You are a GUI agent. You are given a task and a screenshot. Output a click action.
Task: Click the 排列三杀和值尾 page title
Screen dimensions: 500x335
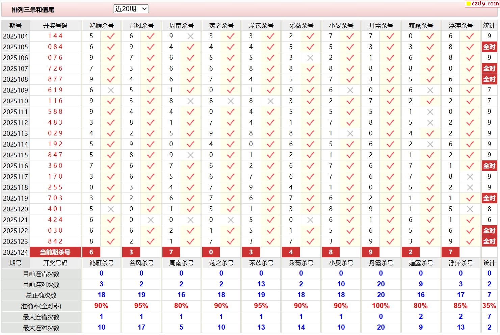click(x=33, y=10)
